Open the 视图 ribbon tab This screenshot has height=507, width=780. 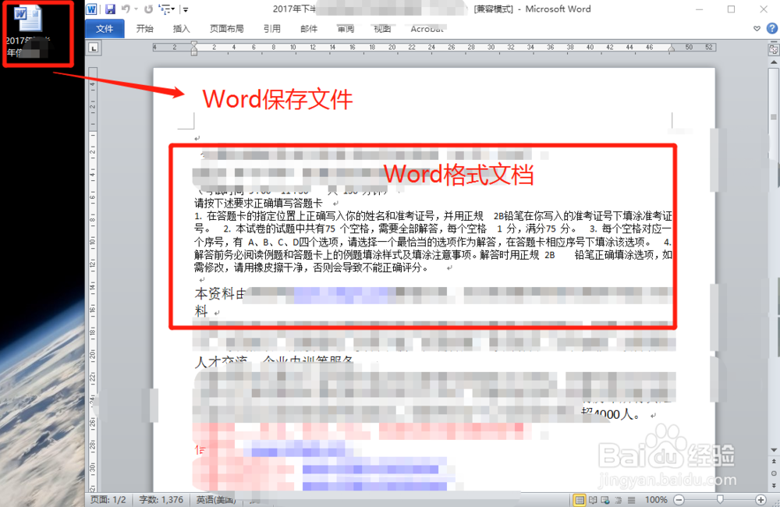click(382, 29)
